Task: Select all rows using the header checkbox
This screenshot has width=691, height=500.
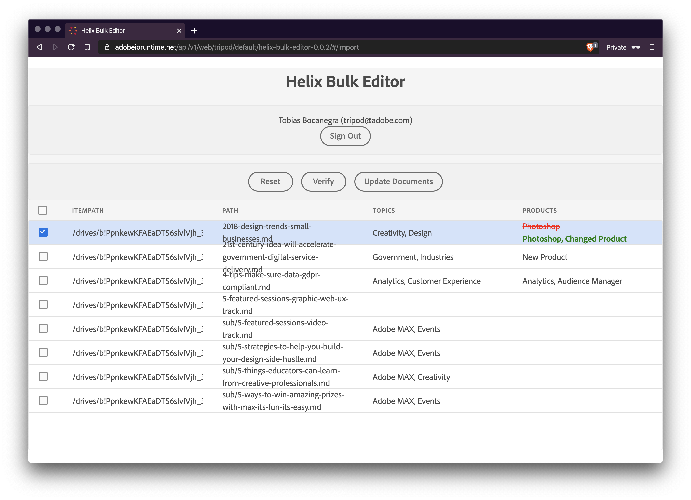Action: click(x=43, y=210)
